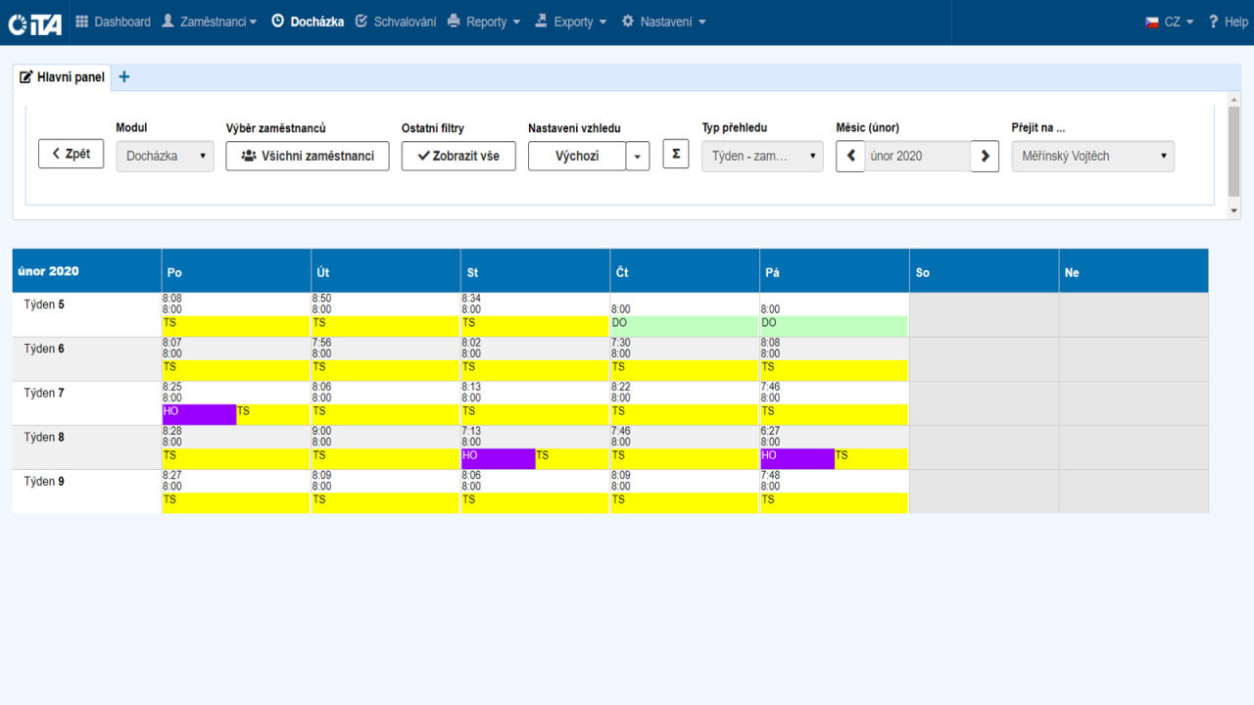
Task: Open the Dashboard from top navigation
Action: click(x=113, y=22)
